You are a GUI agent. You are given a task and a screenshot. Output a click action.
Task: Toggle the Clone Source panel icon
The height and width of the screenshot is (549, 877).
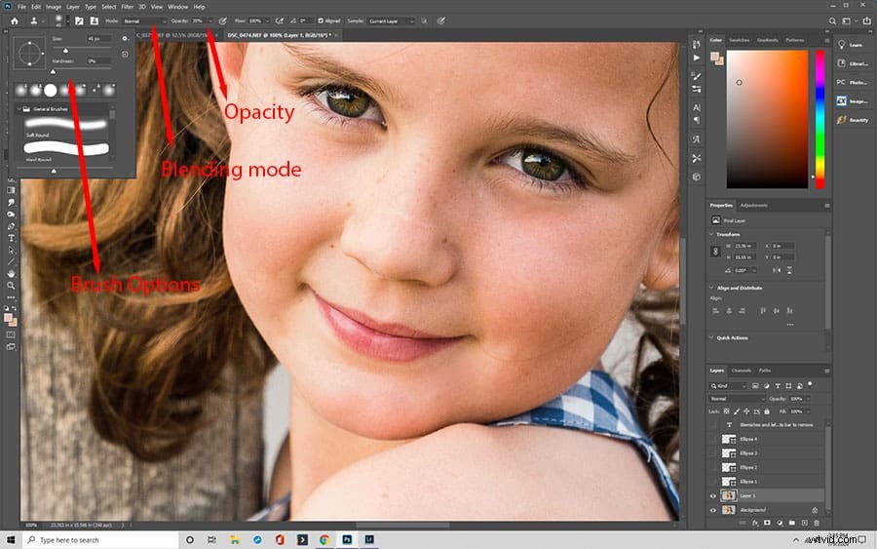coord(94,21)
